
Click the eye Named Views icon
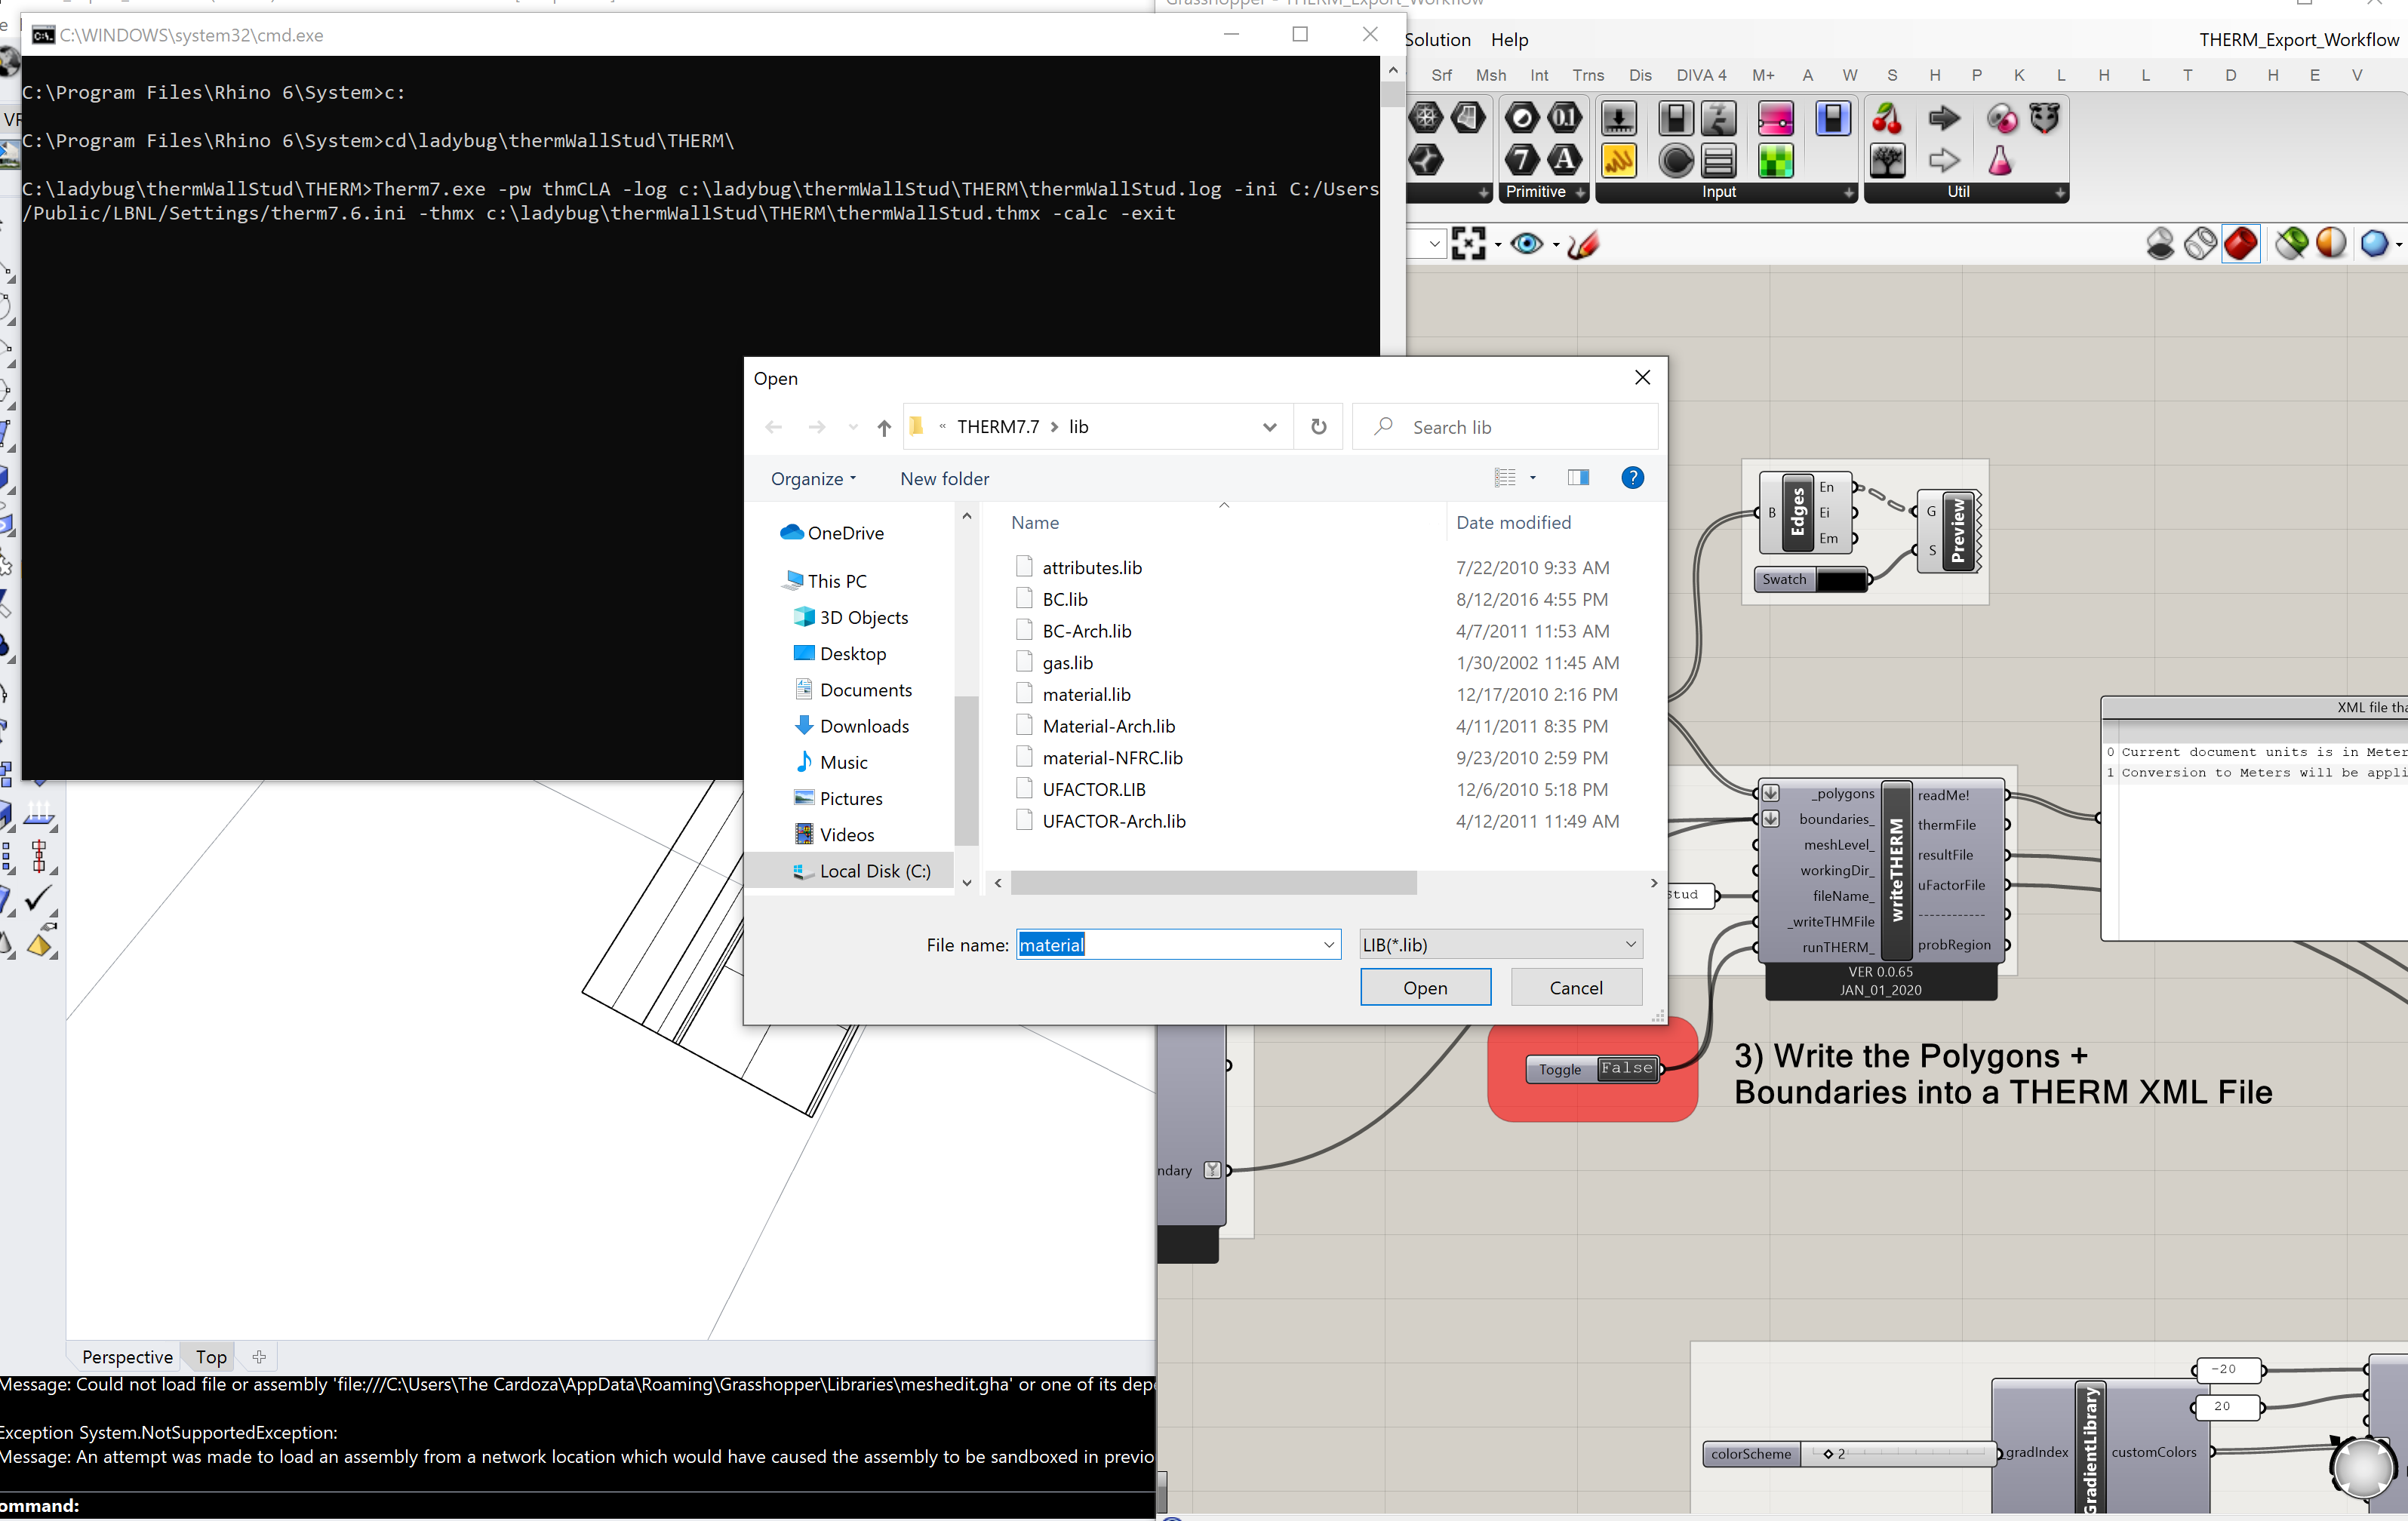pyautogui.click(x=1527, y=243)
